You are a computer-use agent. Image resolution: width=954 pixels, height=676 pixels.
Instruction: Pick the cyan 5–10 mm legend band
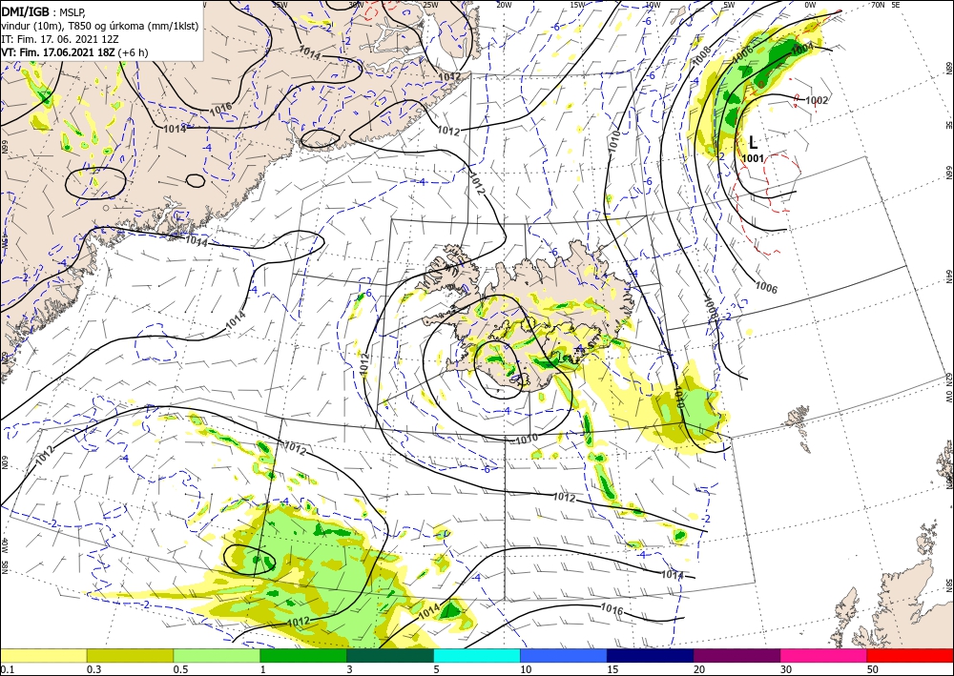coord(477,655)
